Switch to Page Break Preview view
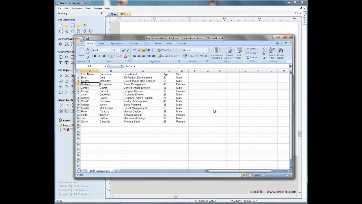362x204 pixels. [x=251, y=175]
